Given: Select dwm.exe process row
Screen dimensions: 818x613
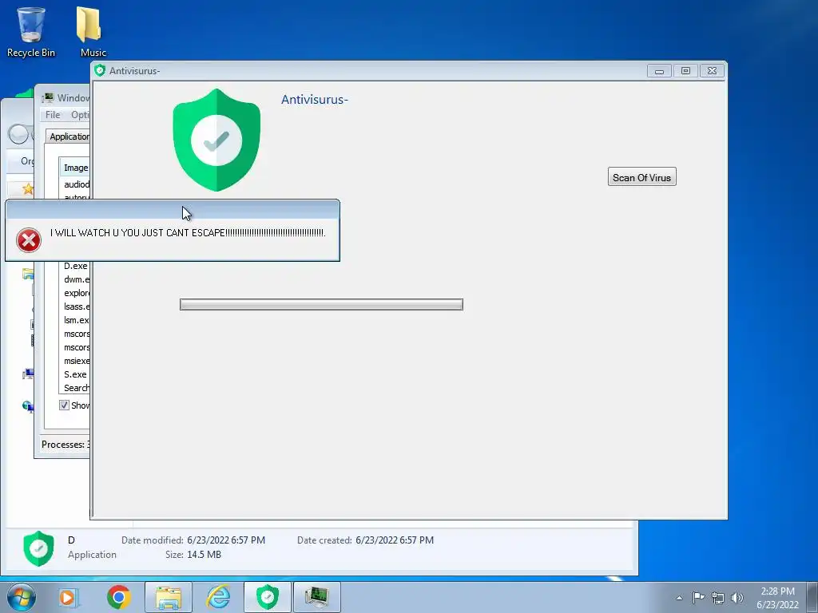Looking at the screenshot, I should click(76, 279).
